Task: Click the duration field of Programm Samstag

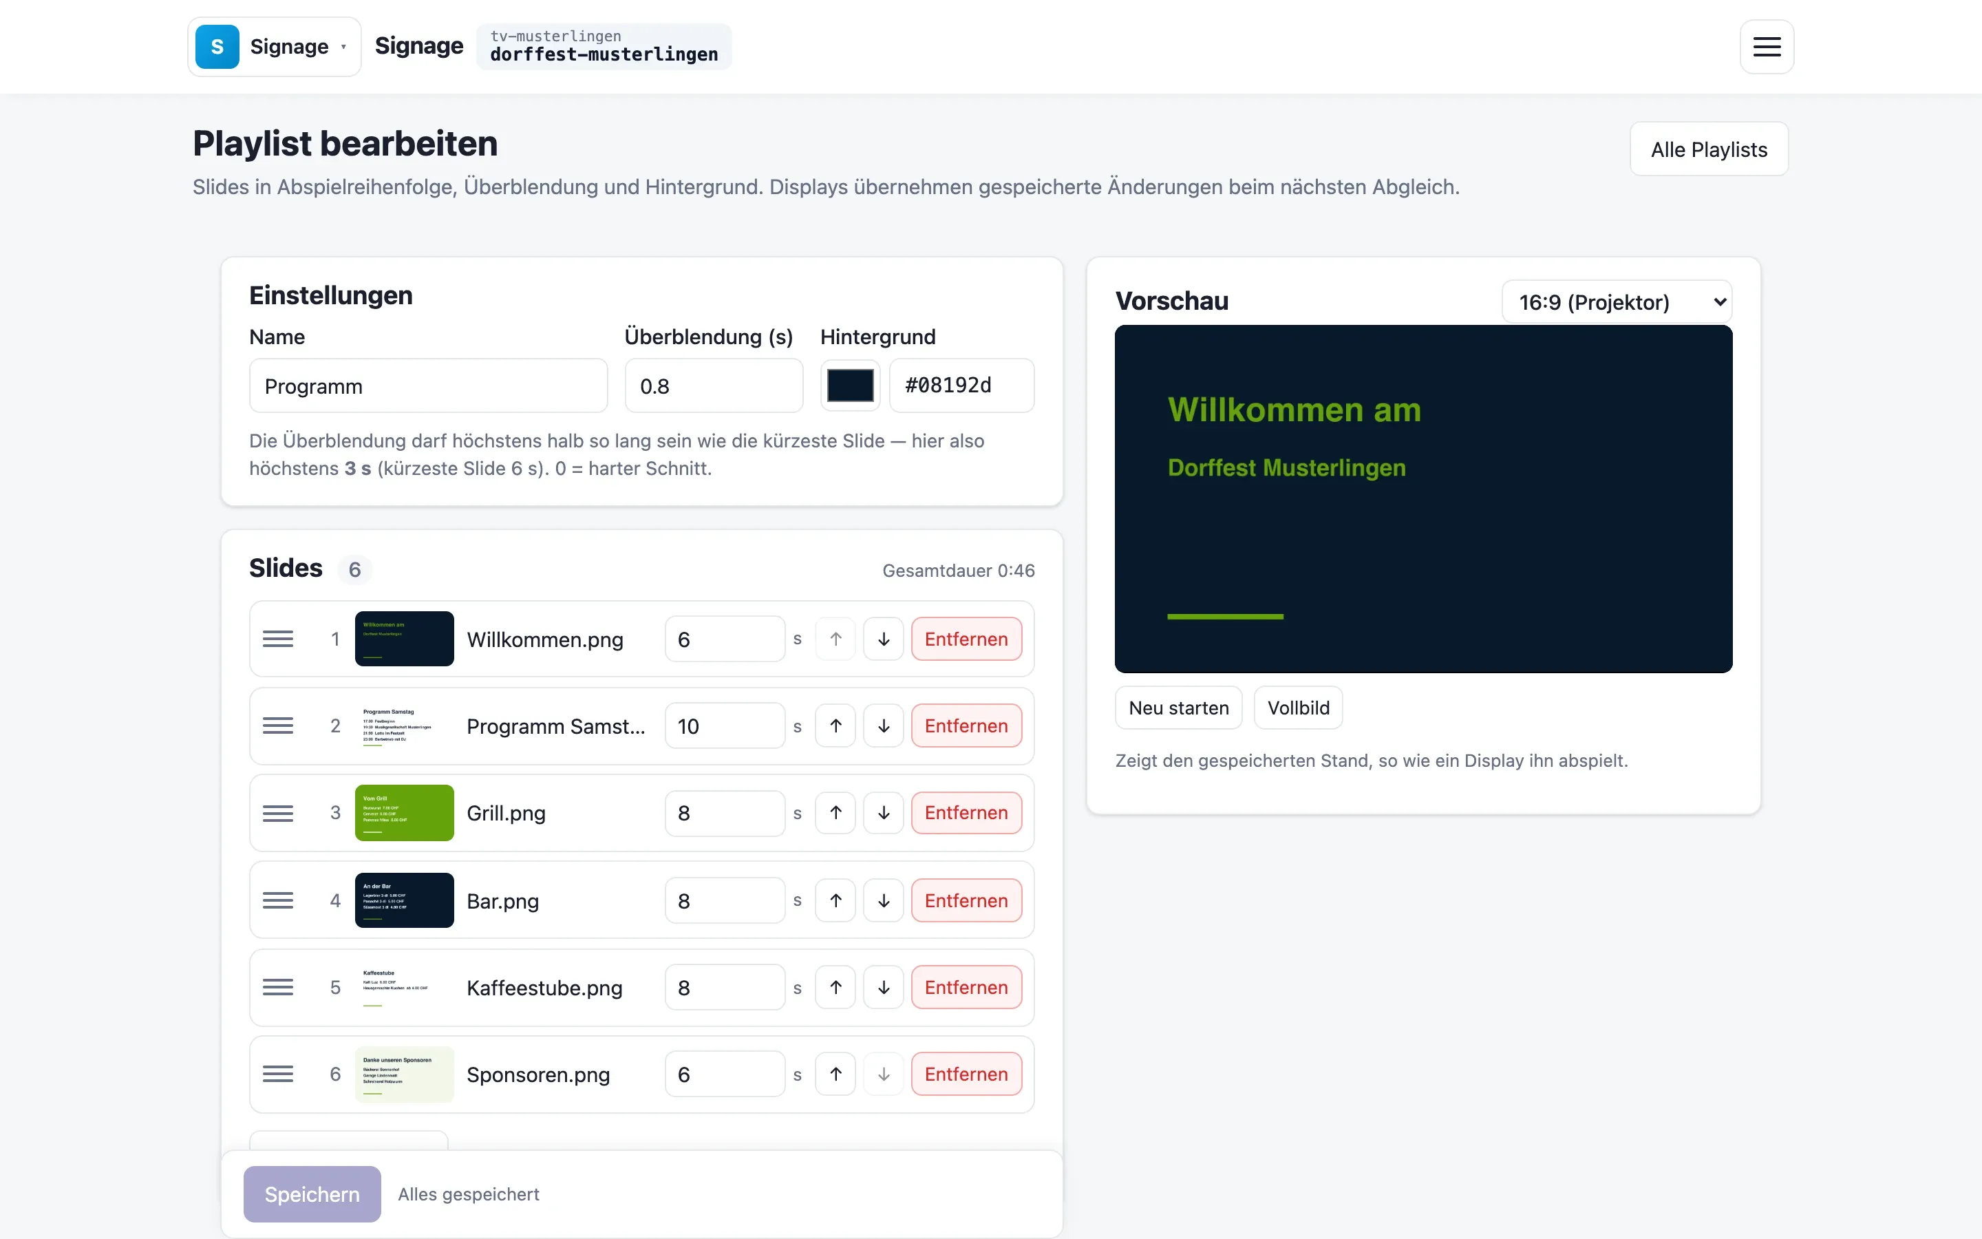Action: point(725,726)
